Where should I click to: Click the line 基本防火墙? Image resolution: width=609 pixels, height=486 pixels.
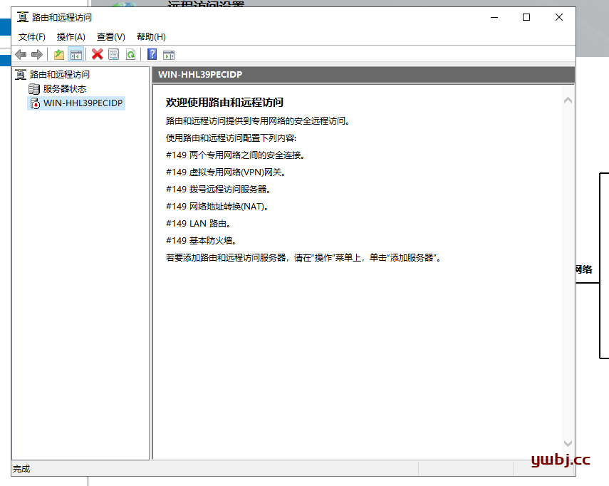[201, 241]
